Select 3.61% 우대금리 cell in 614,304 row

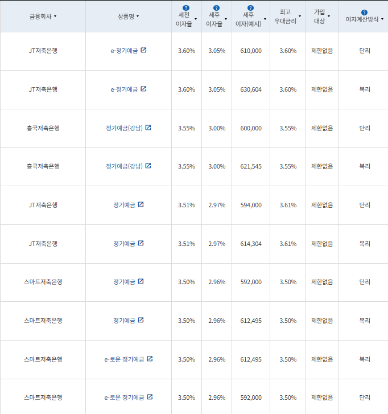288,244
